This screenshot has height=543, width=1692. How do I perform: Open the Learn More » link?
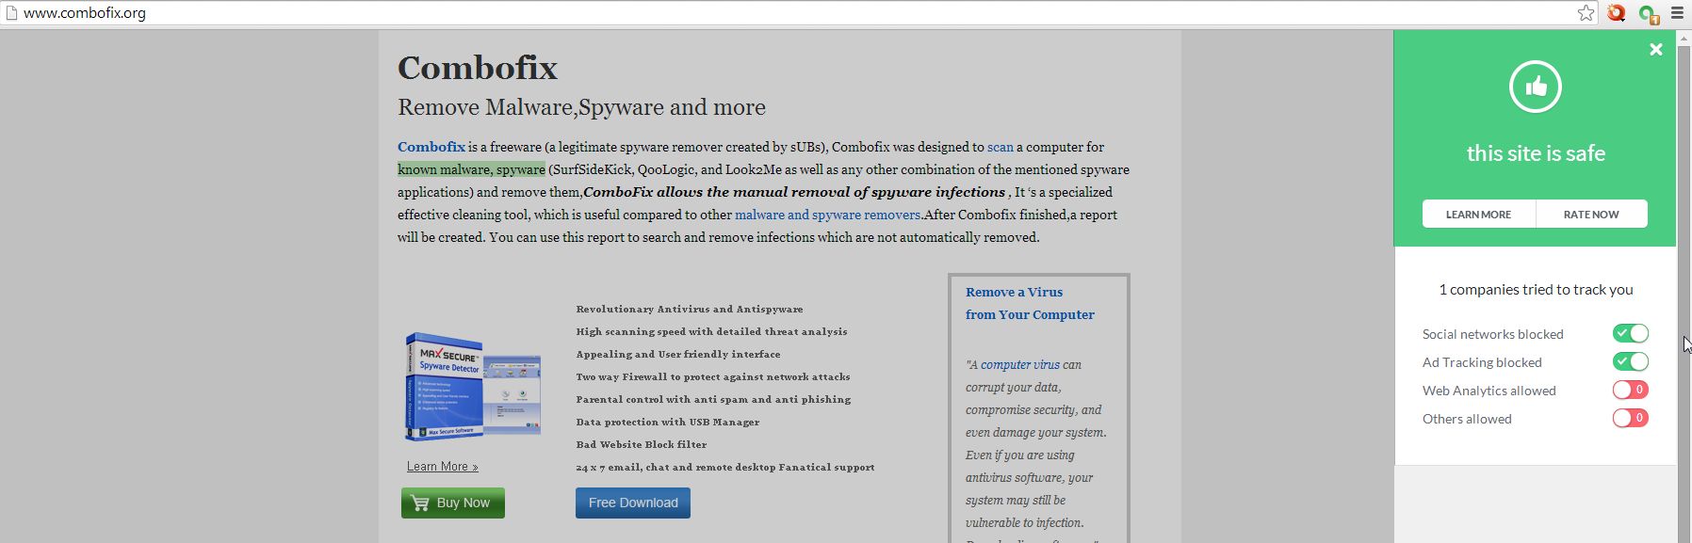443,467
